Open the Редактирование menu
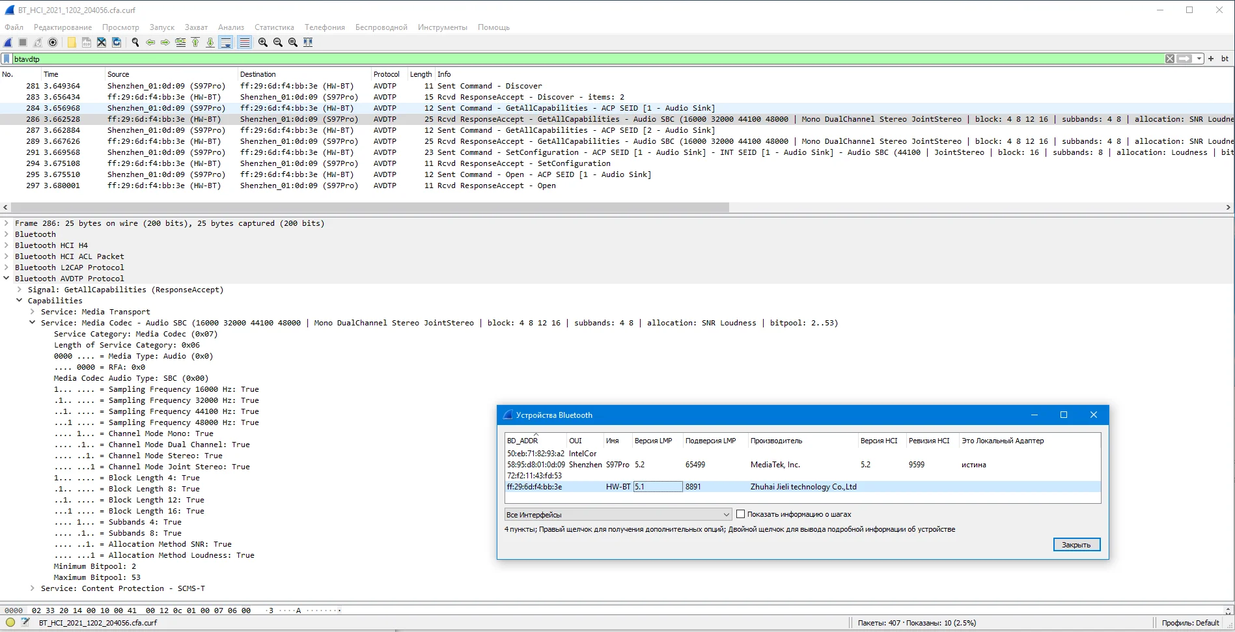 [62, 27]
